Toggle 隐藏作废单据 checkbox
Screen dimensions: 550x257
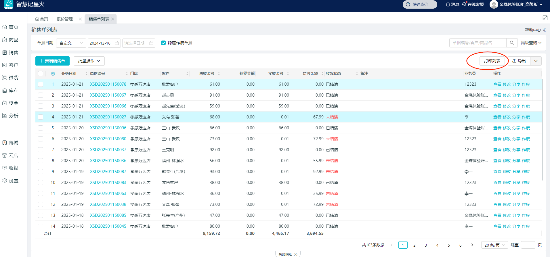[x=163, y=43]
